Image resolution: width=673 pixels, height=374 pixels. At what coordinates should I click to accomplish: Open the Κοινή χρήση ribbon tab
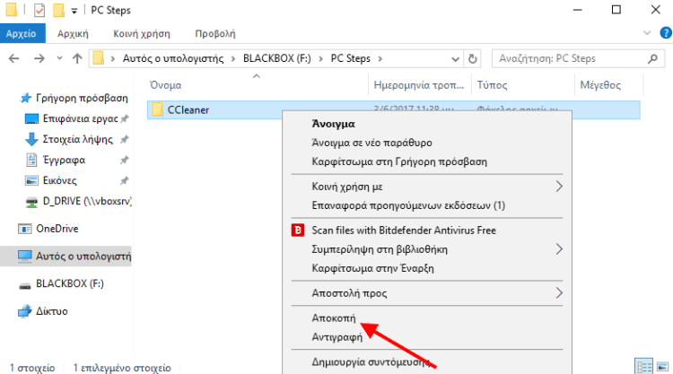click(142, 33)
